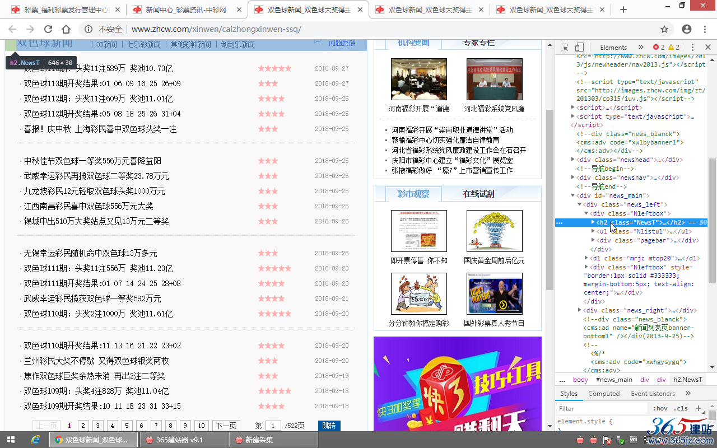Open the Chrome three-dot menu

pos(706,29)
